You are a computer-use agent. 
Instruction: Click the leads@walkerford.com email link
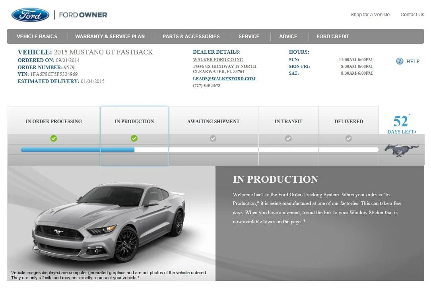(x=224, y=79)
